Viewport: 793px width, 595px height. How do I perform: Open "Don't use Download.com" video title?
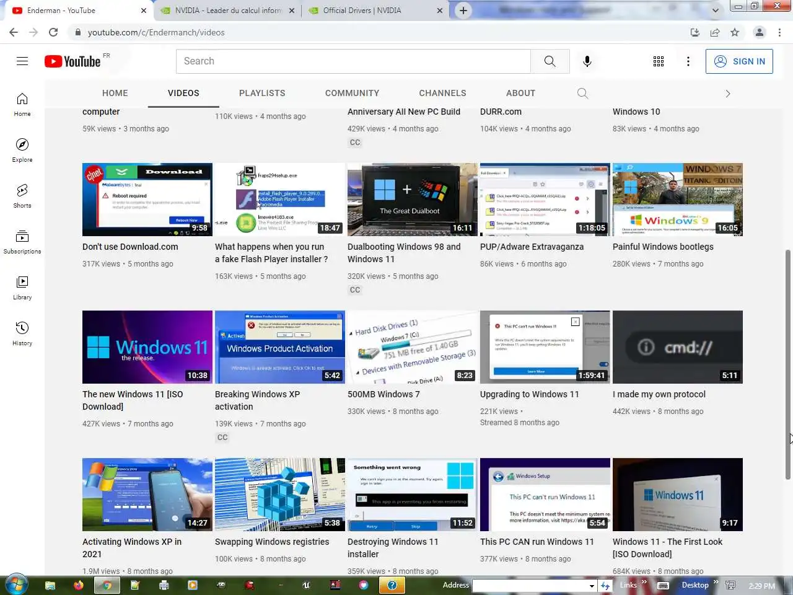(x=130, y=247)
